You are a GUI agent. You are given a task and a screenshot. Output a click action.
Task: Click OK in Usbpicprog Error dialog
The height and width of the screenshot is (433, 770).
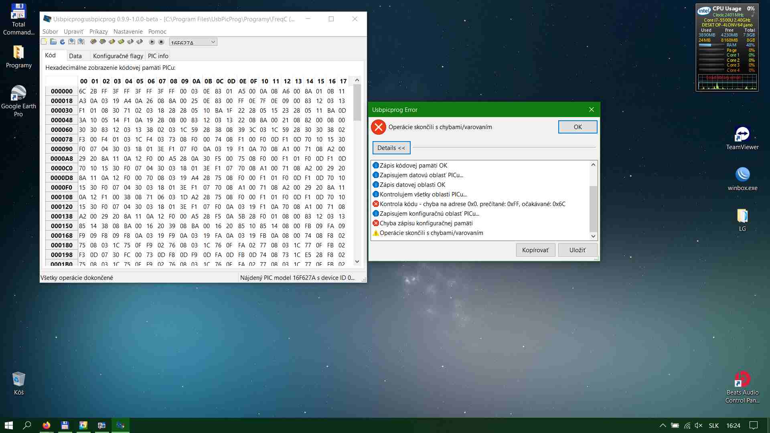click(x=577, y=127)
